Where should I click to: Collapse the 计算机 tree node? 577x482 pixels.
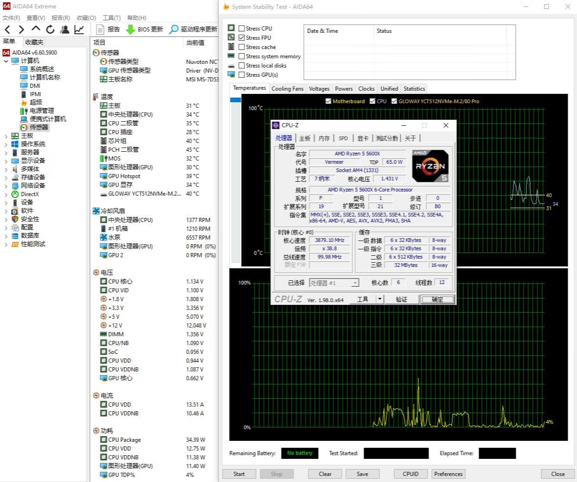click(x=6, y=61)
